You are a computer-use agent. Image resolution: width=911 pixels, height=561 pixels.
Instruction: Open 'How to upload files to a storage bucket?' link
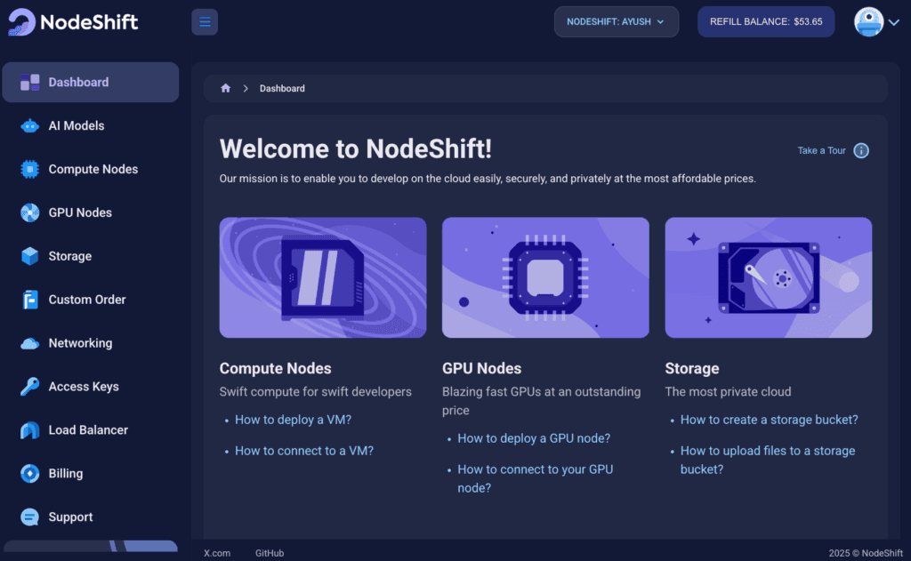point(768,460)
